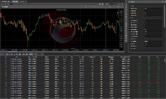The width and height of the screenshot is (166, 99).
Task: Select the History tab
Action: [31, 54]
